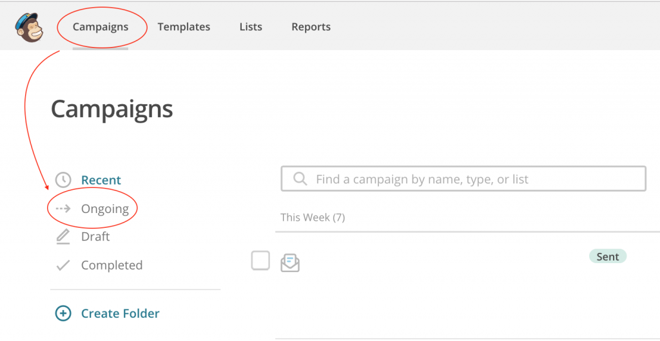
Task: Filter by Completed campaigns
Action: pos(112,265)
